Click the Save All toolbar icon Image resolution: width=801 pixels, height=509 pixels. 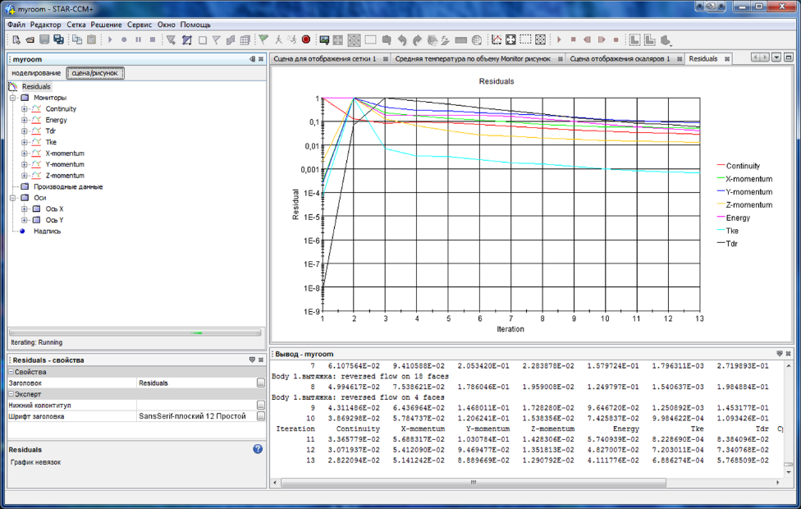58,39
